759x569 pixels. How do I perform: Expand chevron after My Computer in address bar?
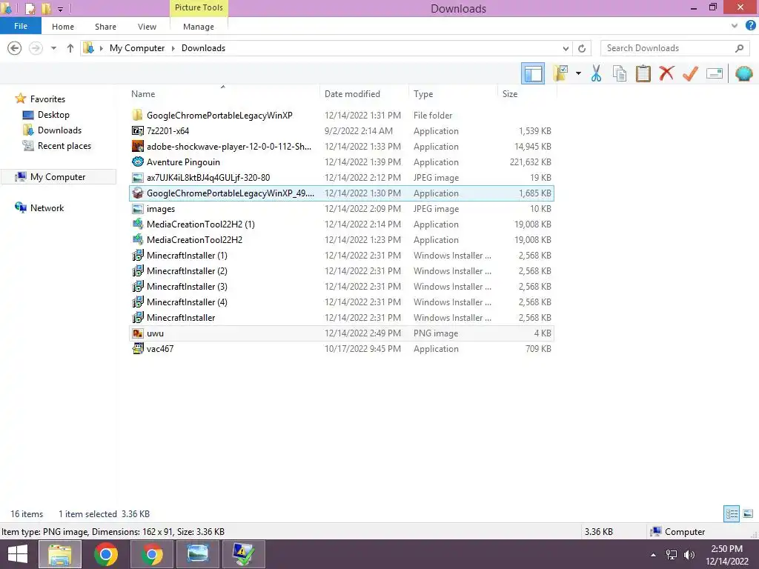[x=173, y=48]
